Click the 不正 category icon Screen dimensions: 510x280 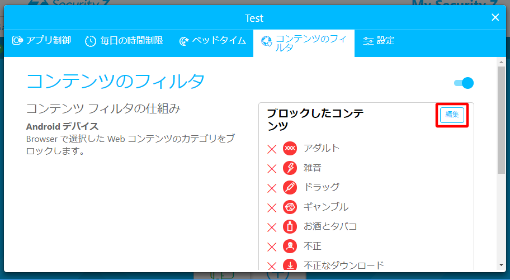290,246
